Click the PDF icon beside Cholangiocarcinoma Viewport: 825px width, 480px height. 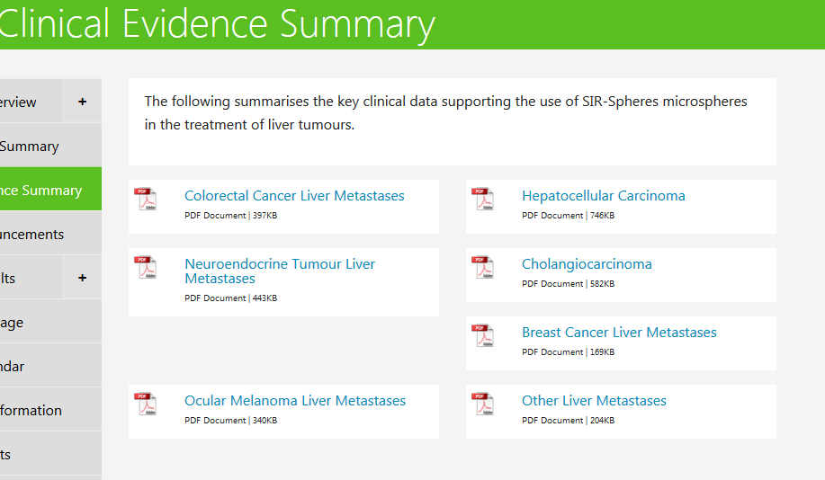[x=483, y=267]
